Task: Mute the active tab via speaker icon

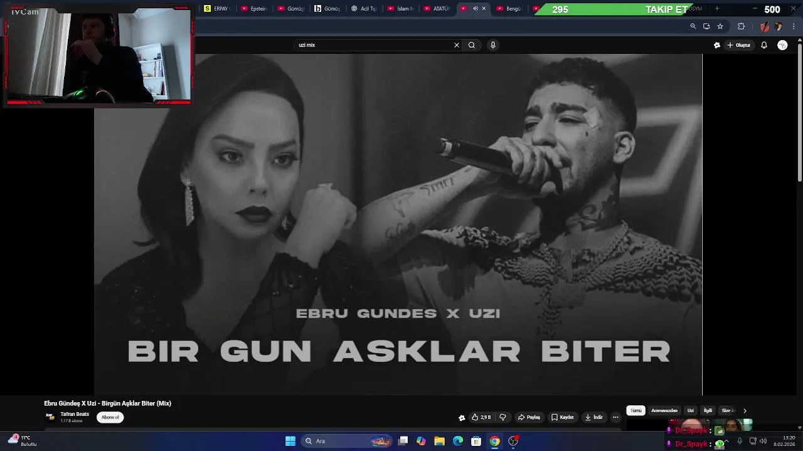Action: click(x=475, y=9)
